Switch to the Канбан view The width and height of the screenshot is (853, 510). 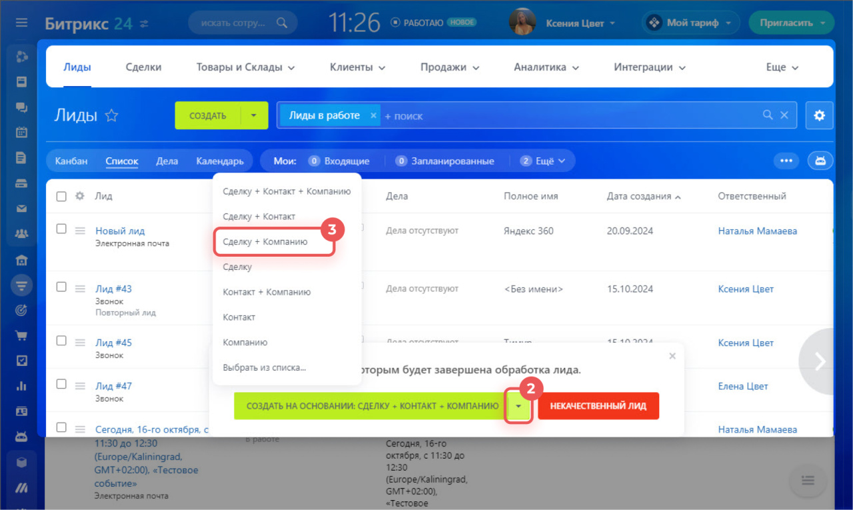71,161
